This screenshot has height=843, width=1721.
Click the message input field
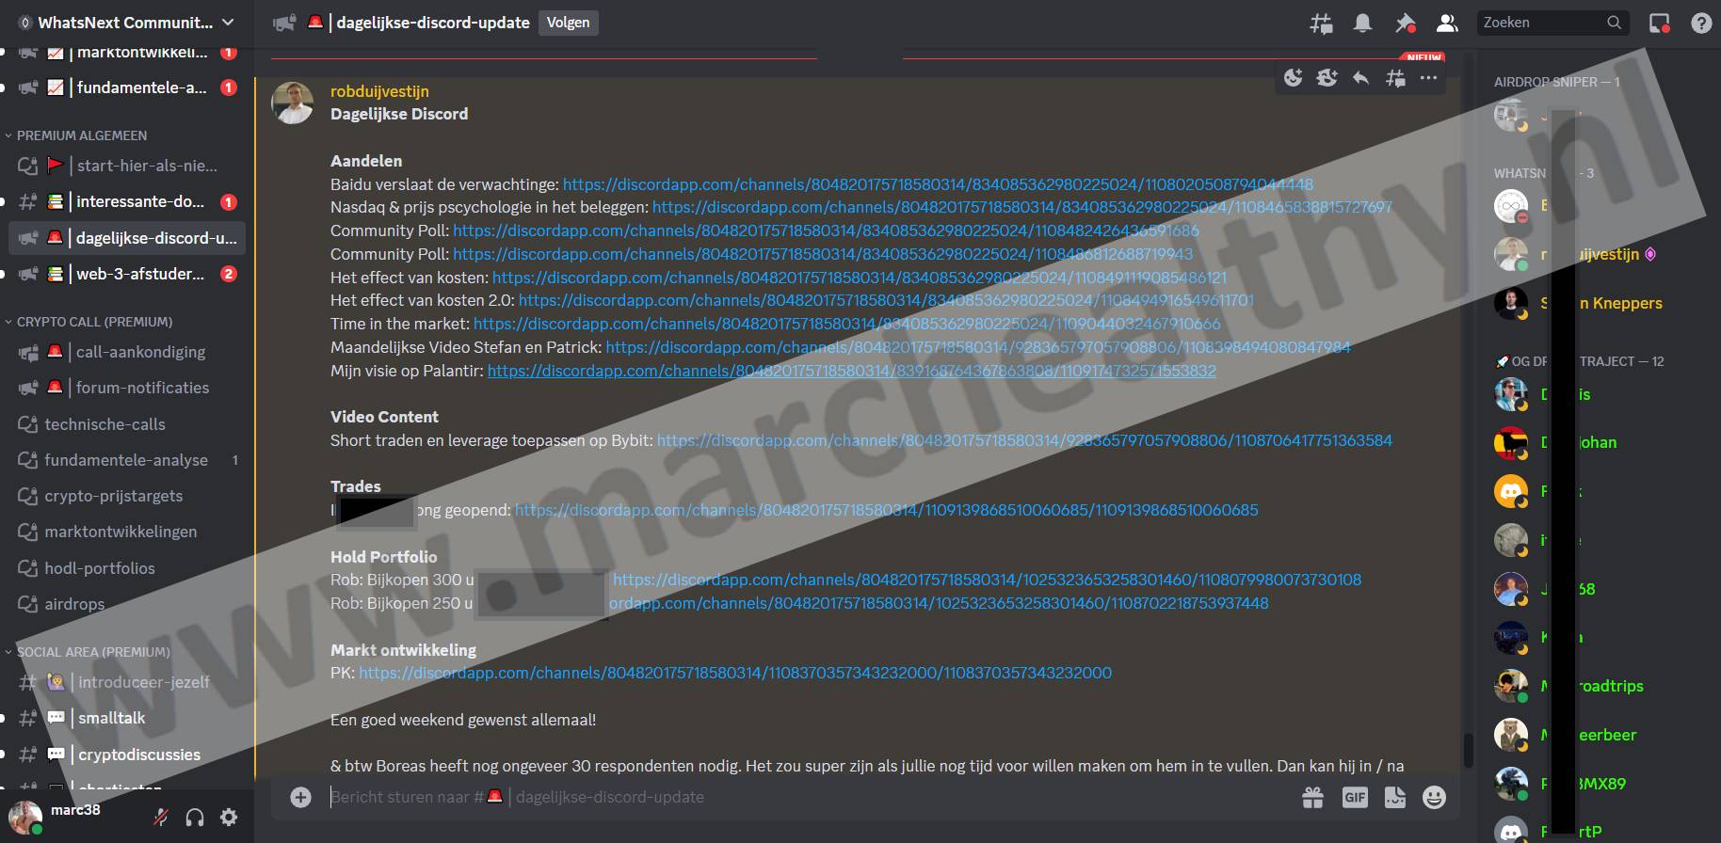[800, 798]
